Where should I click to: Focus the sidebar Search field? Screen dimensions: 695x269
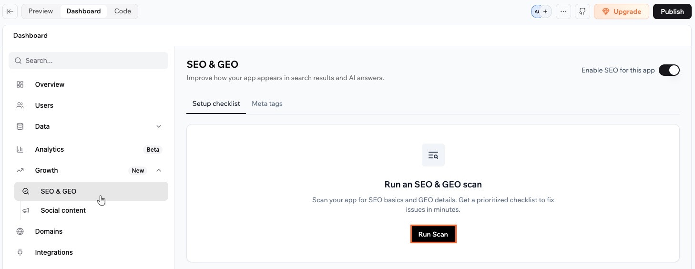pyautogui.click(x=88, y=61)
